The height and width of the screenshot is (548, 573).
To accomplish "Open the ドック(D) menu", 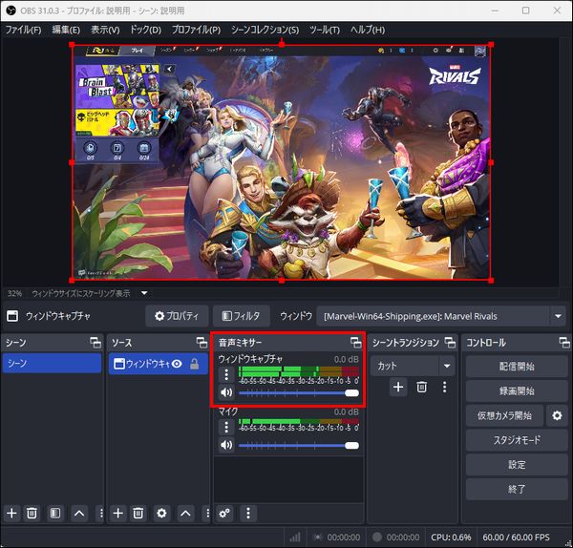I will click(145, 30).
